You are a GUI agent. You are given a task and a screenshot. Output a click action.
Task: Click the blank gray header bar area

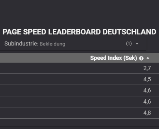pos(45,58)
